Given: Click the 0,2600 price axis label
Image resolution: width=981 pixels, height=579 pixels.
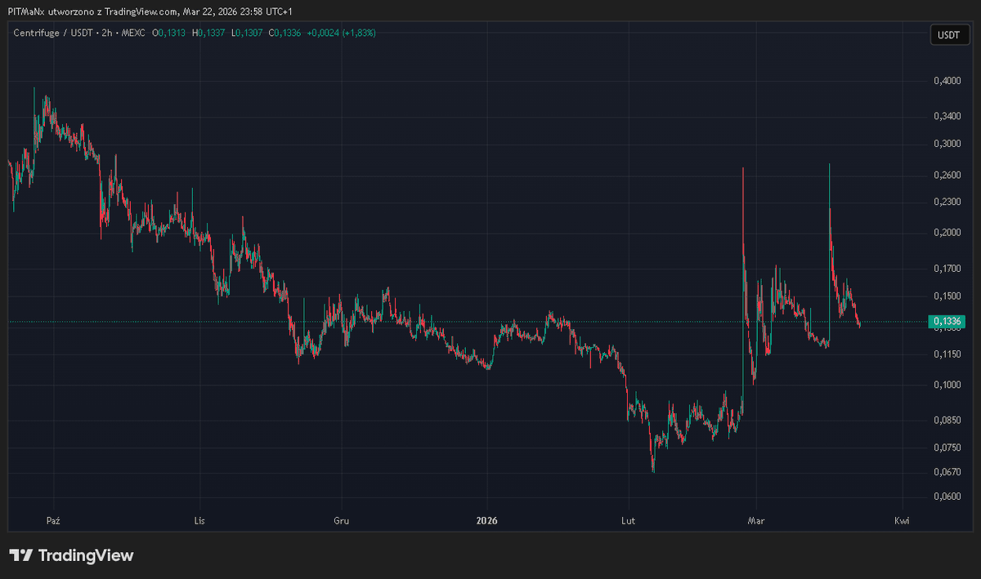Looking at the screenshot, I should tap(947, 175).
